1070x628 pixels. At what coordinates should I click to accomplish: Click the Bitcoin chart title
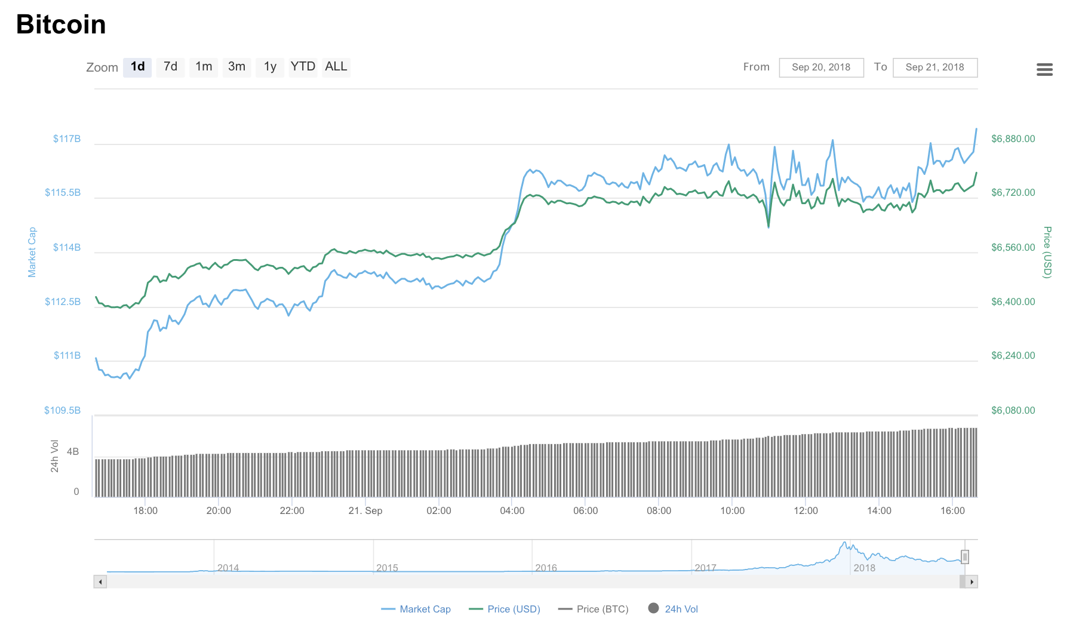[x=61, y=24]
